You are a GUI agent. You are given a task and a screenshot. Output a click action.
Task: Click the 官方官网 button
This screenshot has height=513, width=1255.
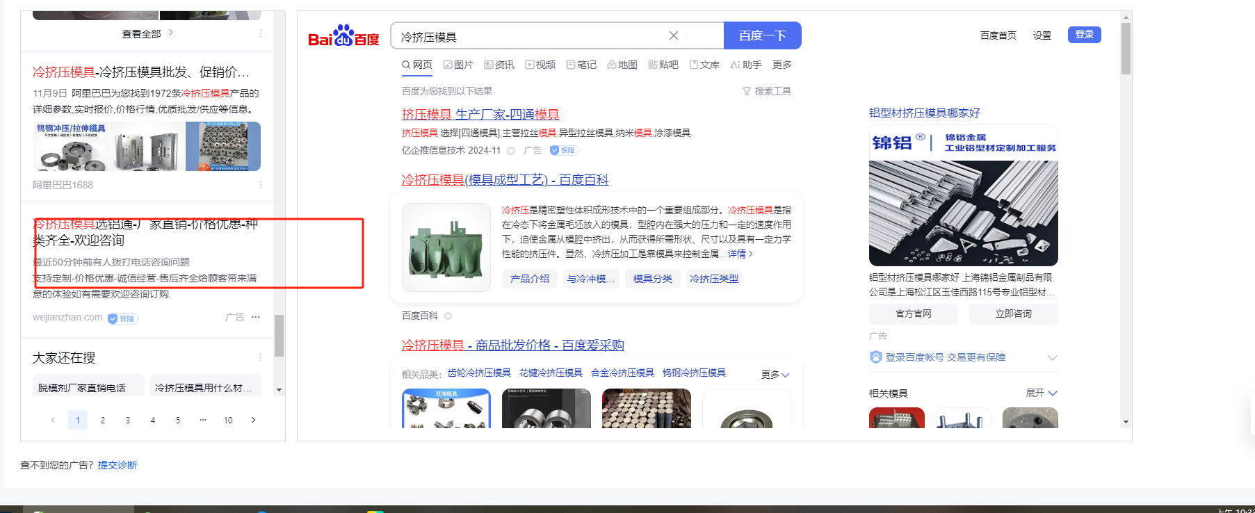coord(914,314)
